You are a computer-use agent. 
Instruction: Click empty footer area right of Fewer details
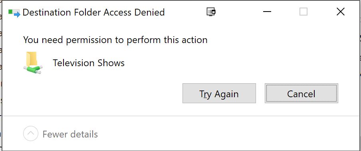(228, 134)
